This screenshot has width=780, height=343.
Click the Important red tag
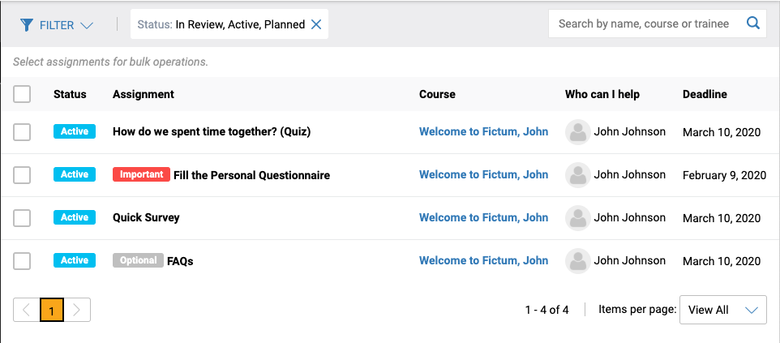pyautogui.click(x=142, y=174)
